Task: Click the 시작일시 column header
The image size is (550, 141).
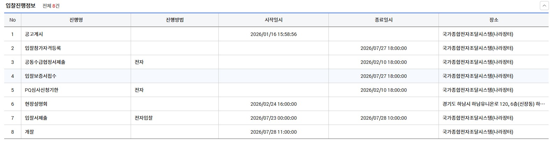Action: click(273, 20)
